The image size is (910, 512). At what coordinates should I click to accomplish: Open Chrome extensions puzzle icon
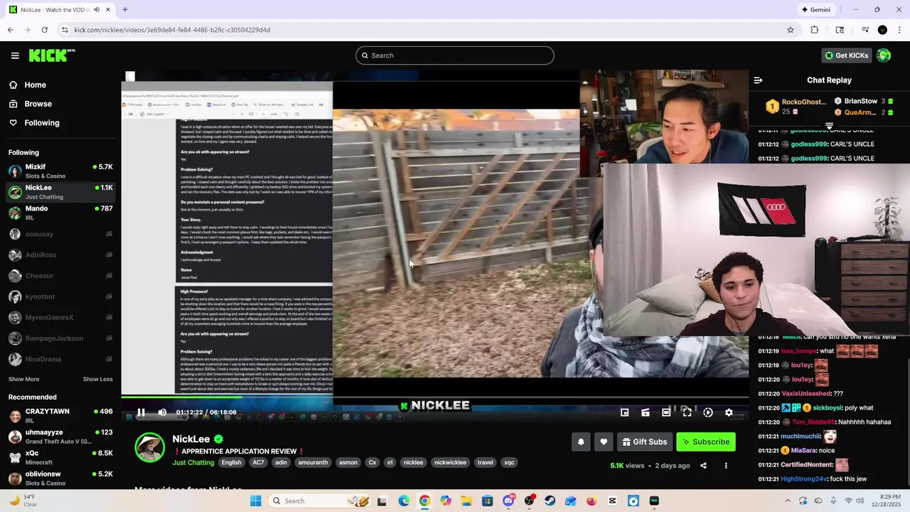(x=815, y=30)
